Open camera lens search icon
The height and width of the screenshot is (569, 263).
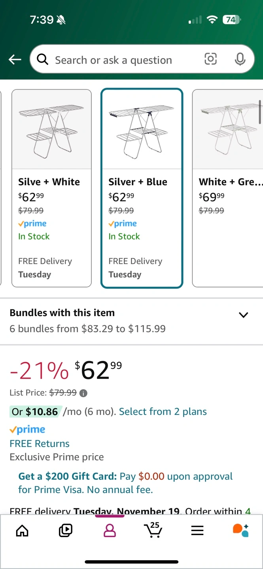point(210,59)
